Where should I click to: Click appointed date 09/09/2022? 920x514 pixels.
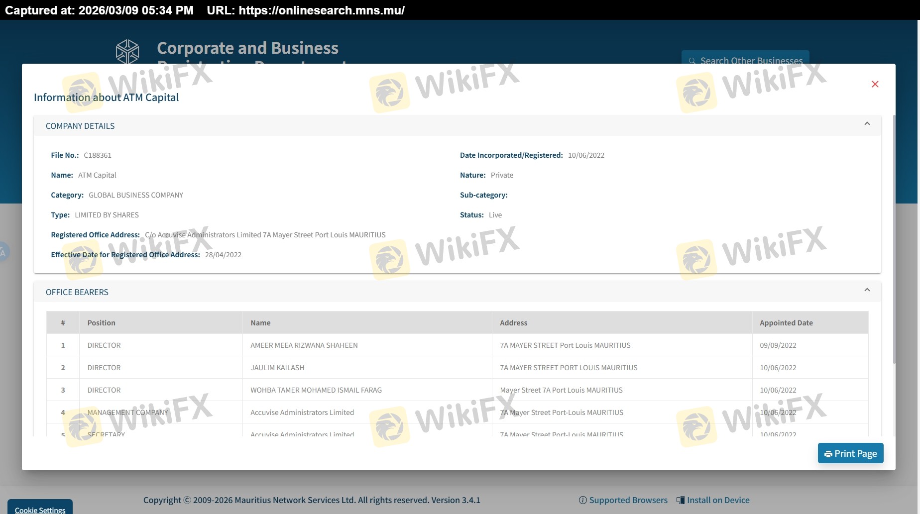[778, 345]
